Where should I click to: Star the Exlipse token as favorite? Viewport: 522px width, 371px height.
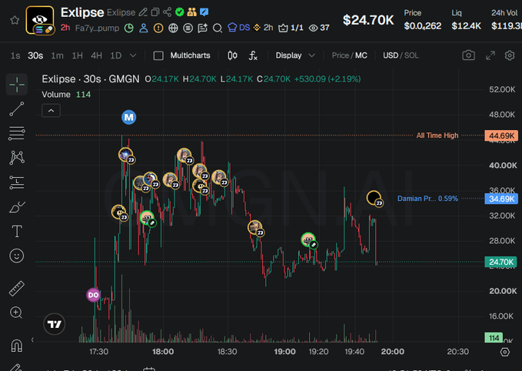point(15,20)
